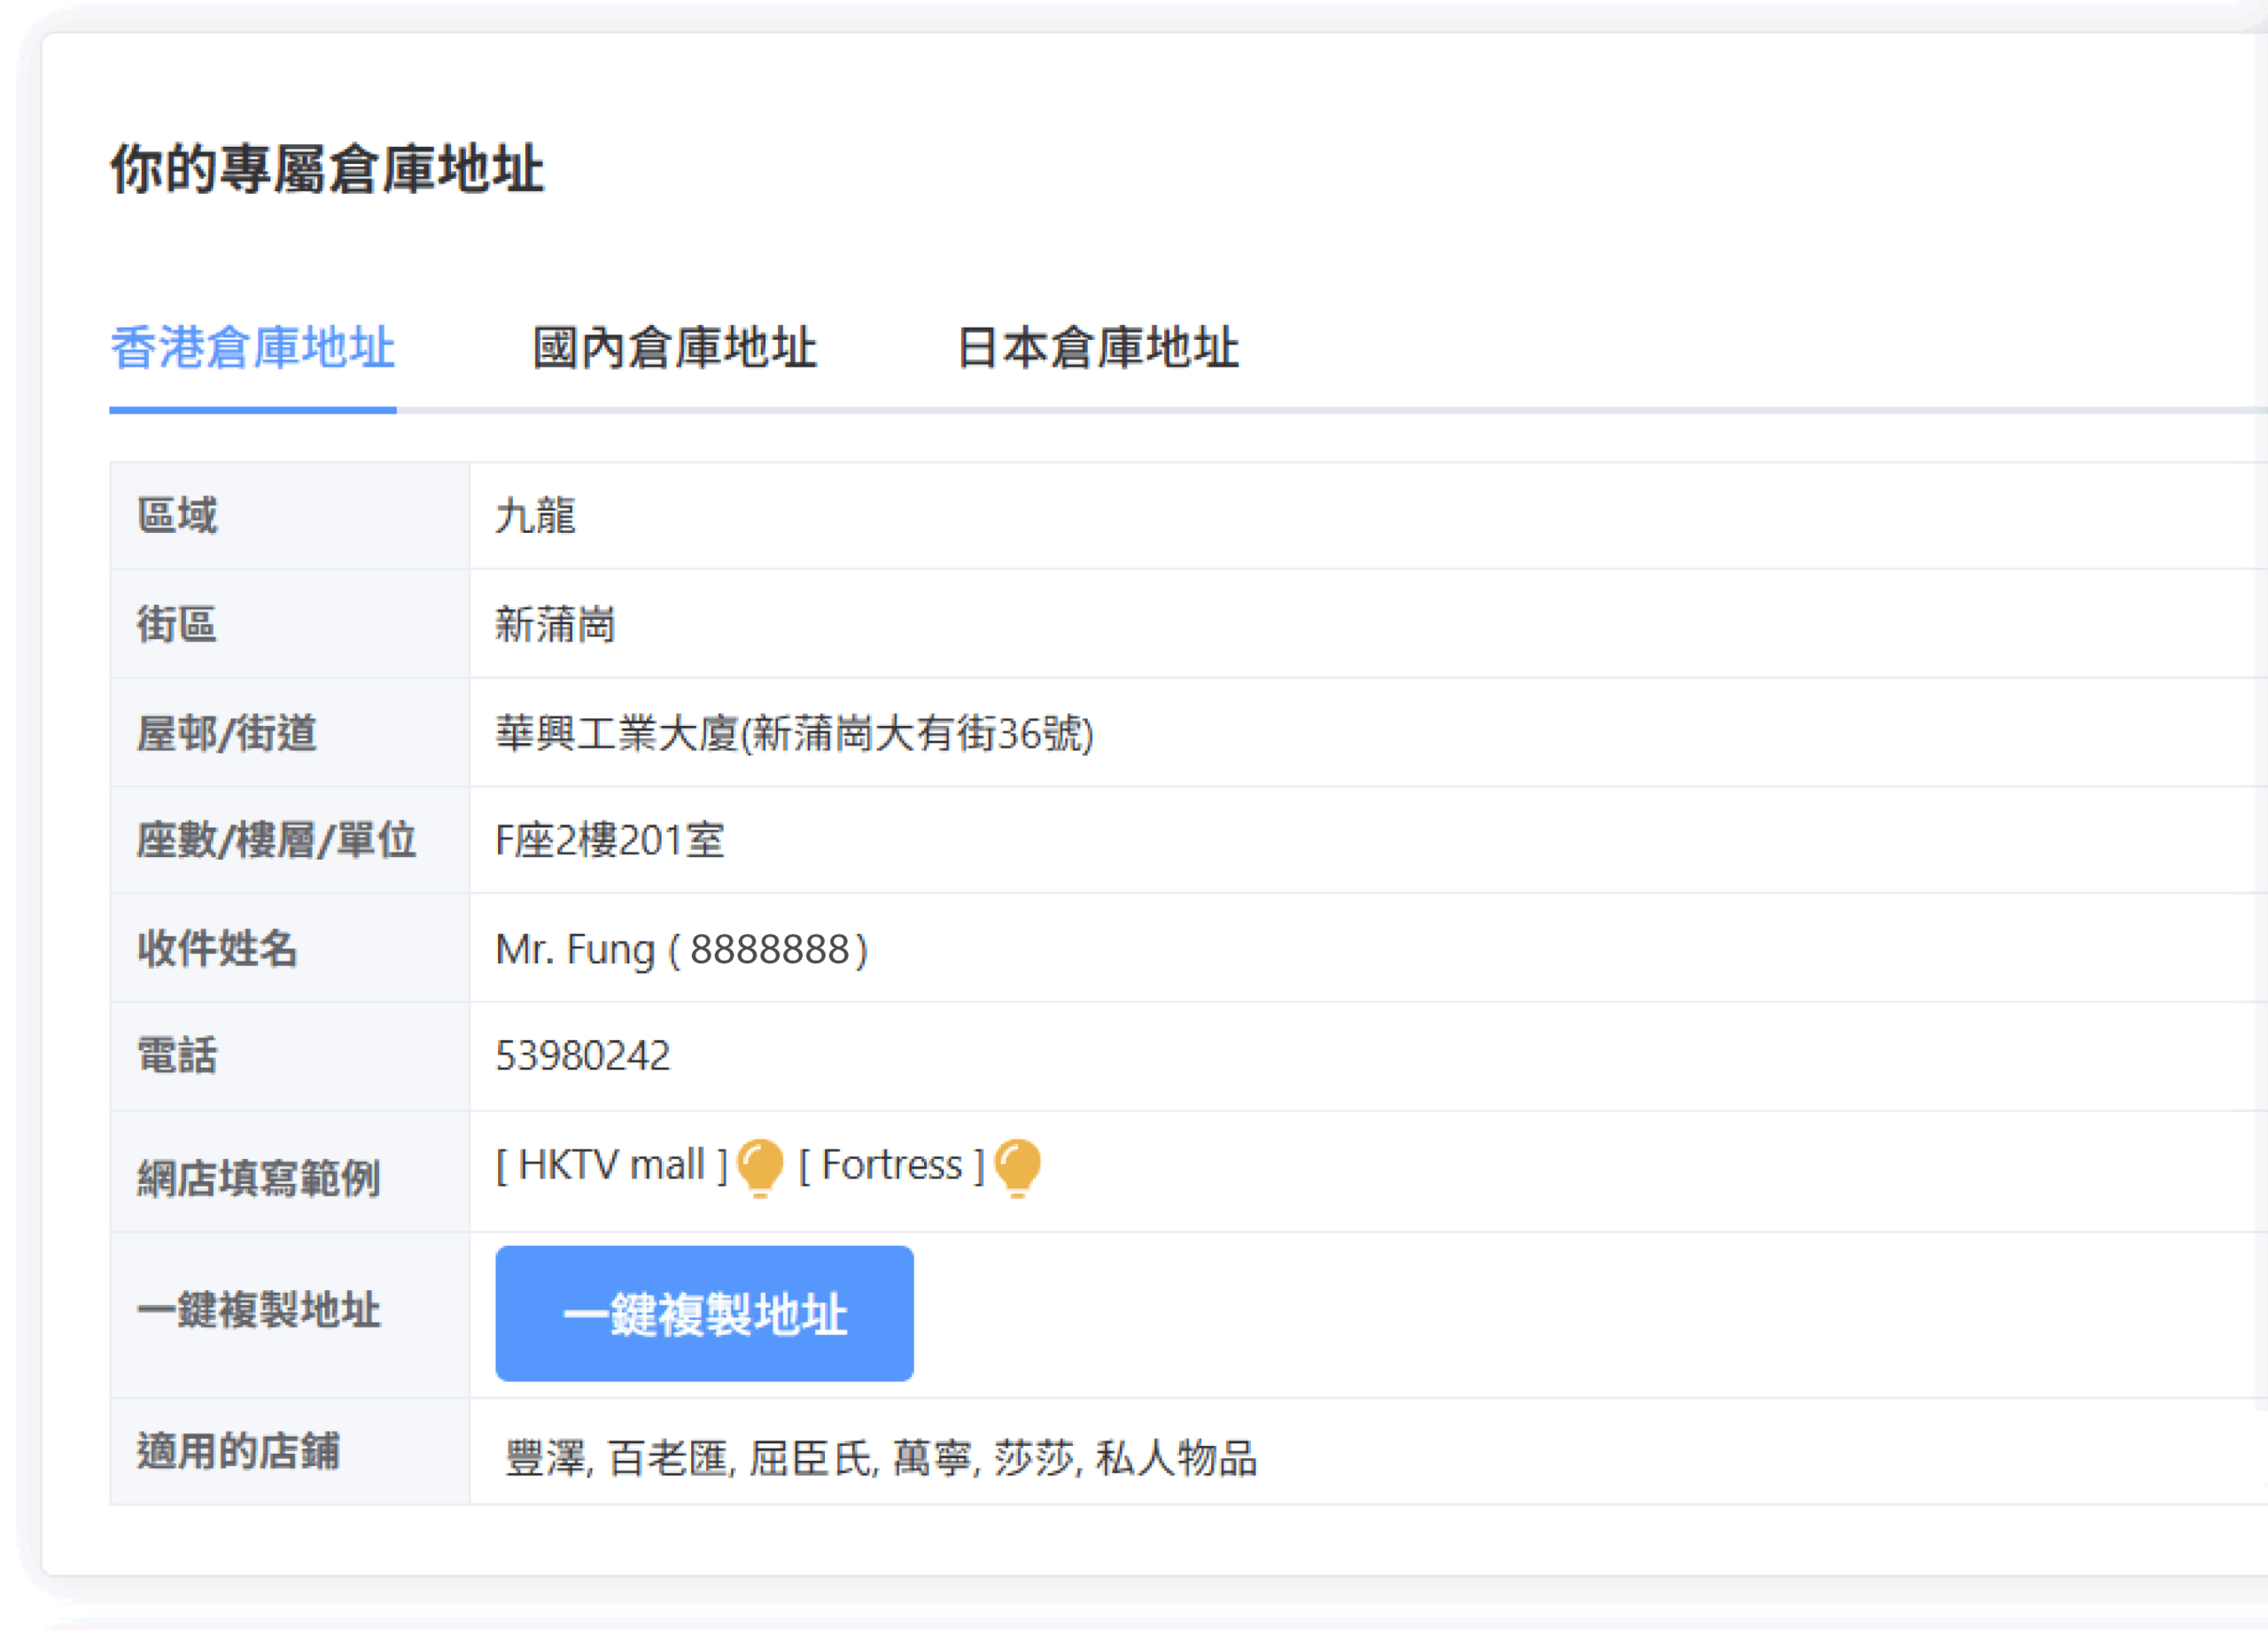Click the district value 新蒲崗
This screenshot has width=2268, height=1630.
point(555,624)
